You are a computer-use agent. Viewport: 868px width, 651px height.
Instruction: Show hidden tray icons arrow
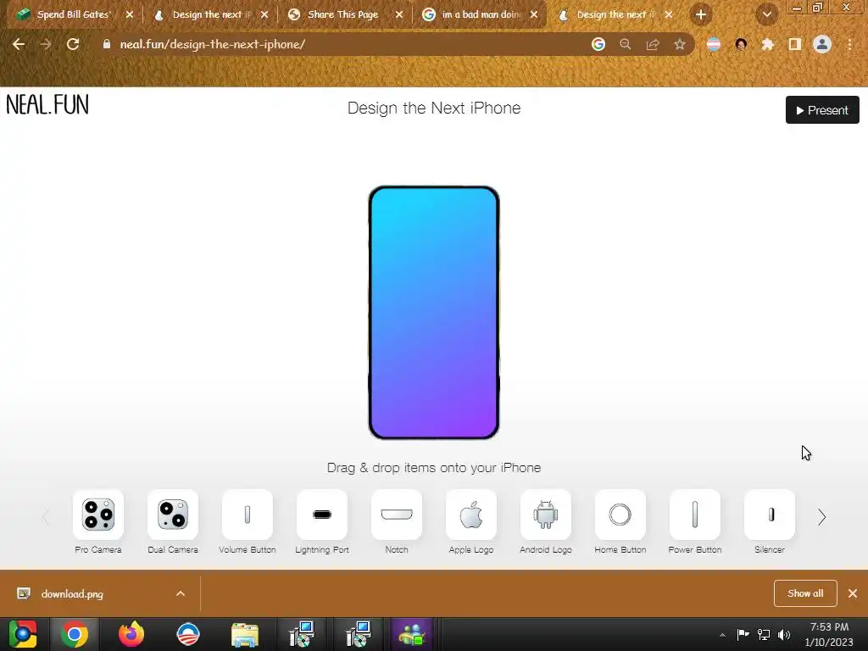click(x=722, y=635)
